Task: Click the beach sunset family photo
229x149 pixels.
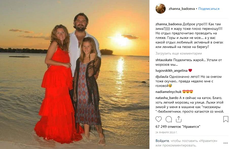Action: [x=75, y=74]
